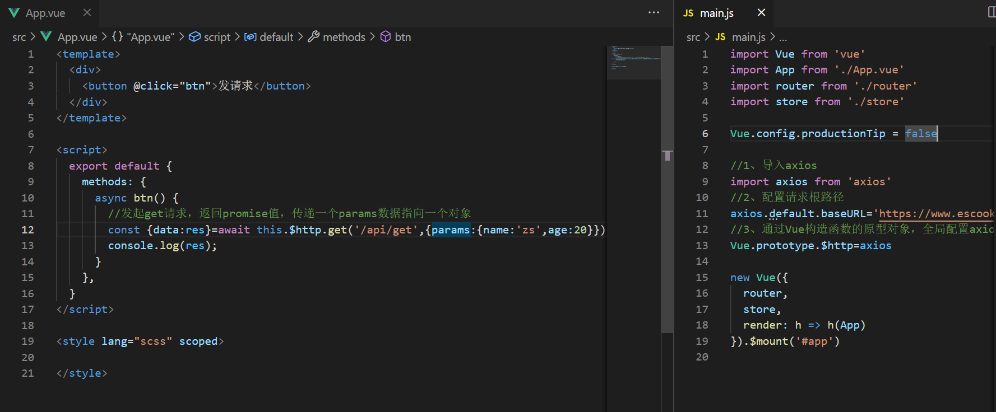The image size is (996, 412).
Task: Click line number 6 in main.js
Action: [705, 134]
